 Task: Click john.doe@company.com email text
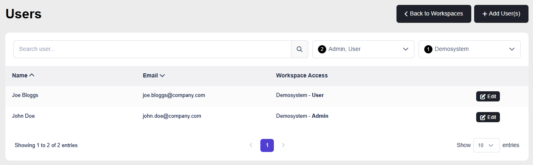tap(172, 116)
